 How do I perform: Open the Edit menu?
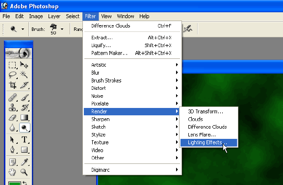pos(19,16)
